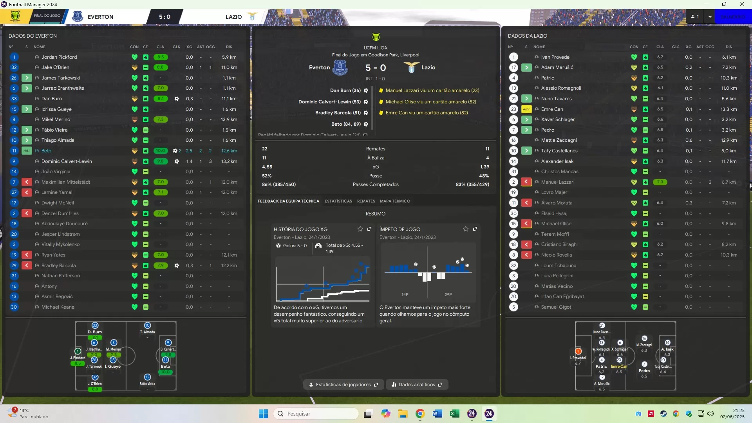Expand the Ímpeto de Jogo panel

(475, 229)
